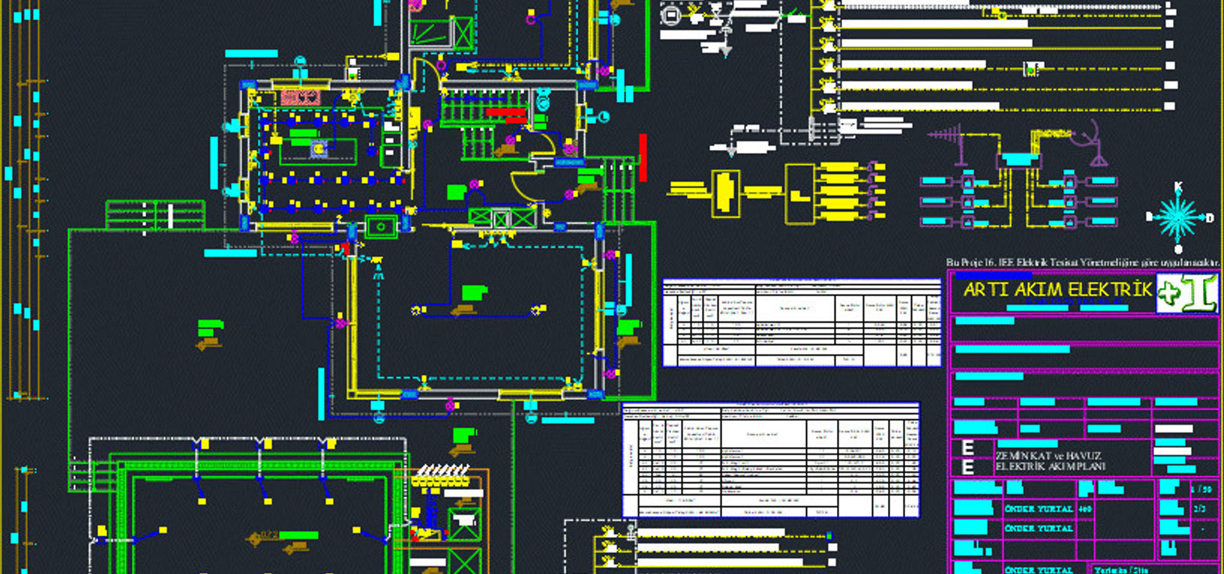
Task: Click the 'Bu Proje 16. IEE Elektrik' note
Action: click(1082, 262)
